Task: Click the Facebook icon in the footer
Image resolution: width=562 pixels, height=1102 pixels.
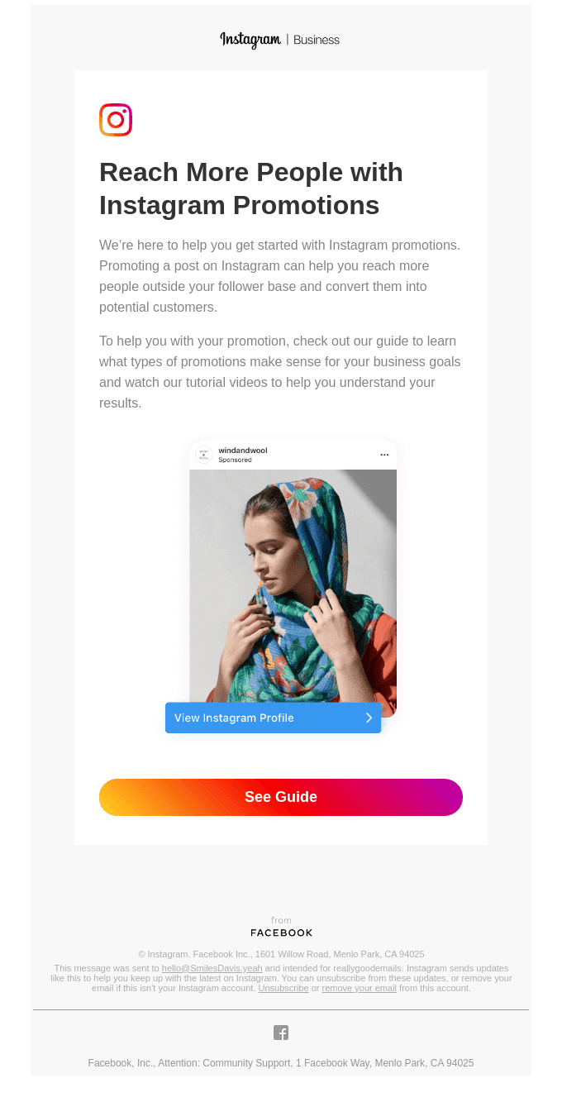Action: 281,1033
